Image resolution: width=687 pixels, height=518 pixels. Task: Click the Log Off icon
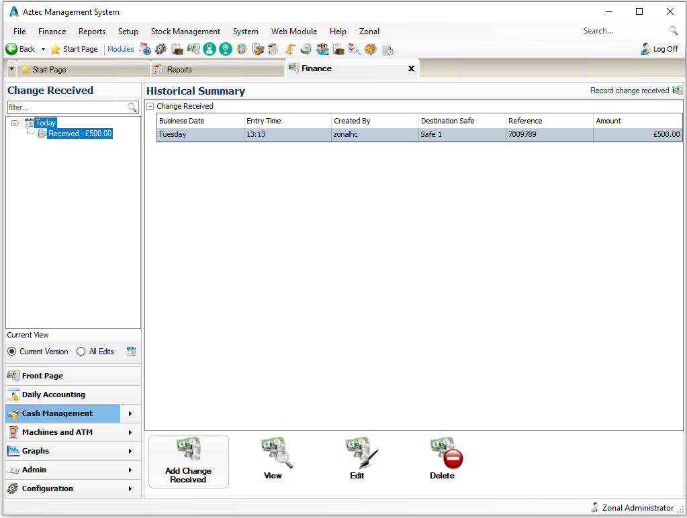(x=646, y=49)
